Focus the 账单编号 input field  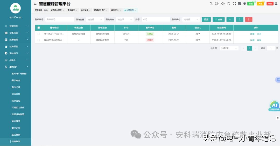pos(59,19)
